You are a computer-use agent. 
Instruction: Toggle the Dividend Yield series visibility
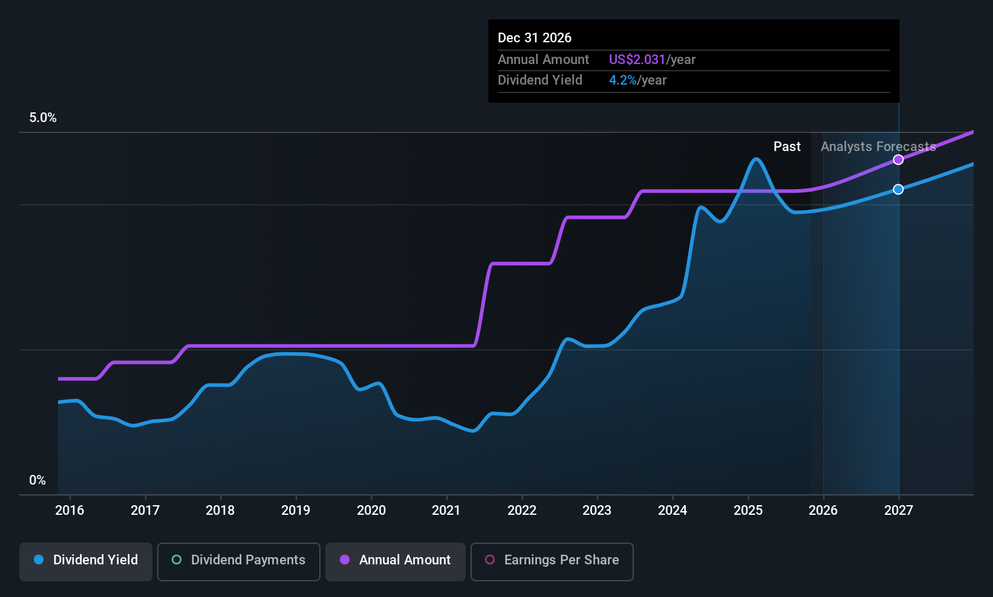click(x=85, y=561)
